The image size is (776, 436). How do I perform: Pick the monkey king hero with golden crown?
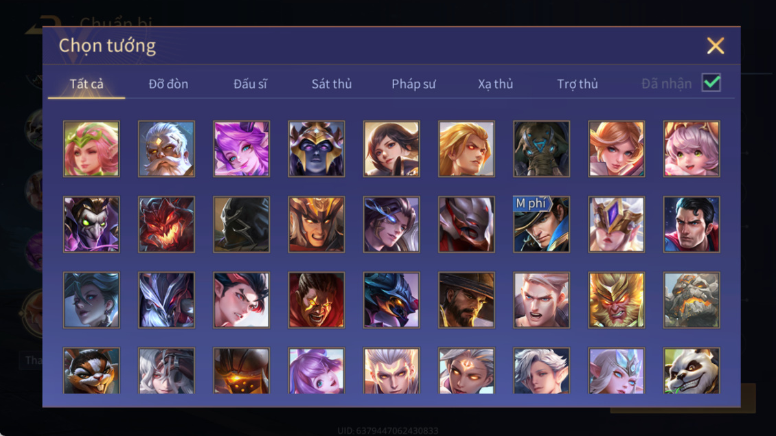(x=616, y=299)
